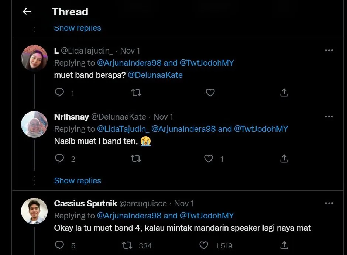Expand Show replies below Nrlhsnay's tweet

[78, 181]
